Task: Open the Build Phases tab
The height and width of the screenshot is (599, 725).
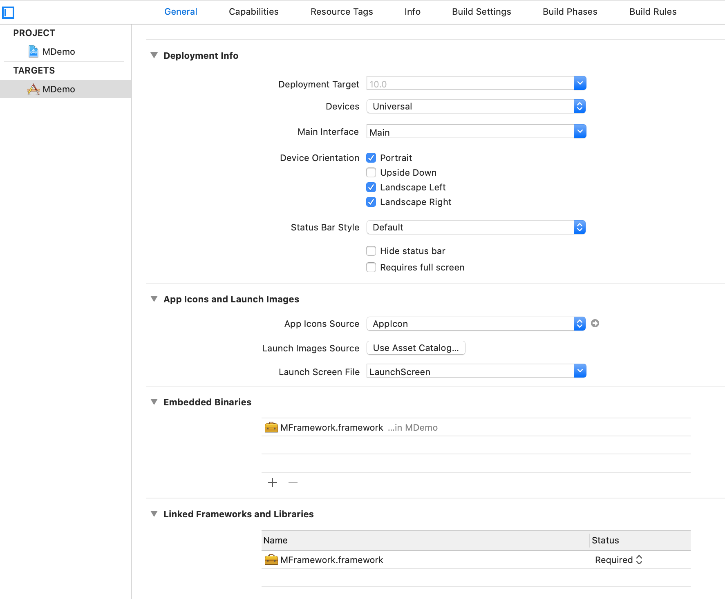Action: click(570, 11)
